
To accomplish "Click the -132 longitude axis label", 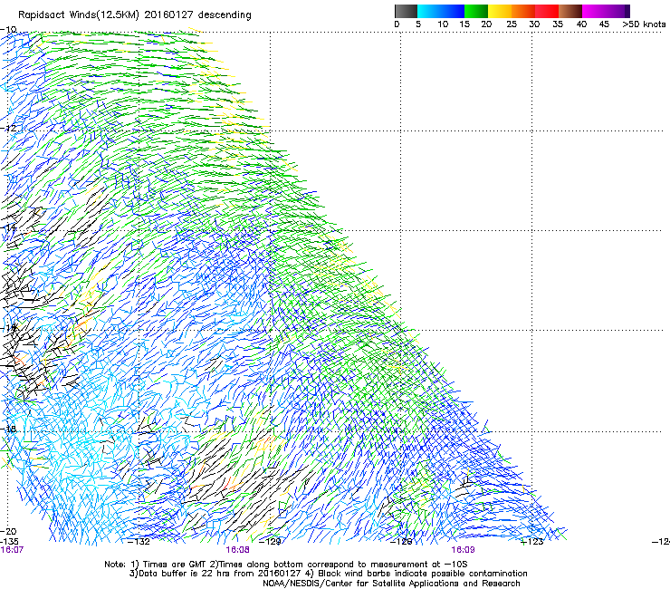I will click(139, 542).
